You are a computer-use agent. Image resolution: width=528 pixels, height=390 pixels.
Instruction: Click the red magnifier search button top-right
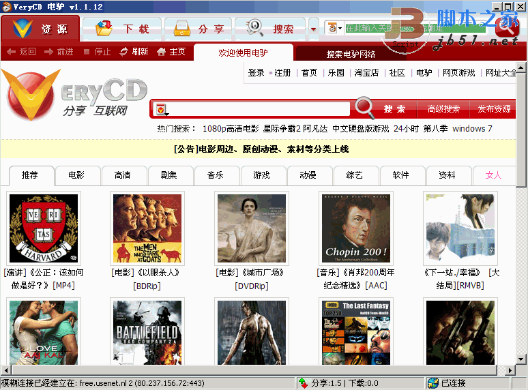507,28
